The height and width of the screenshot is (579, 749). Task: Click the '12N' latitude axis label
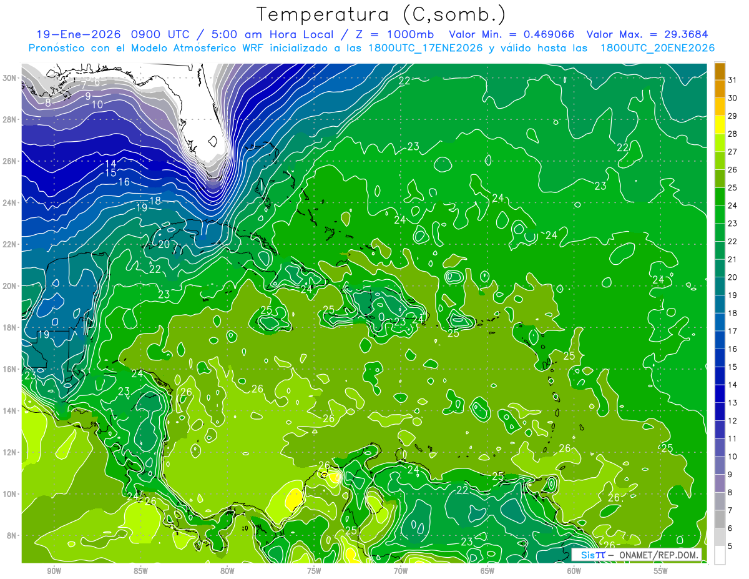pos(10,452)
